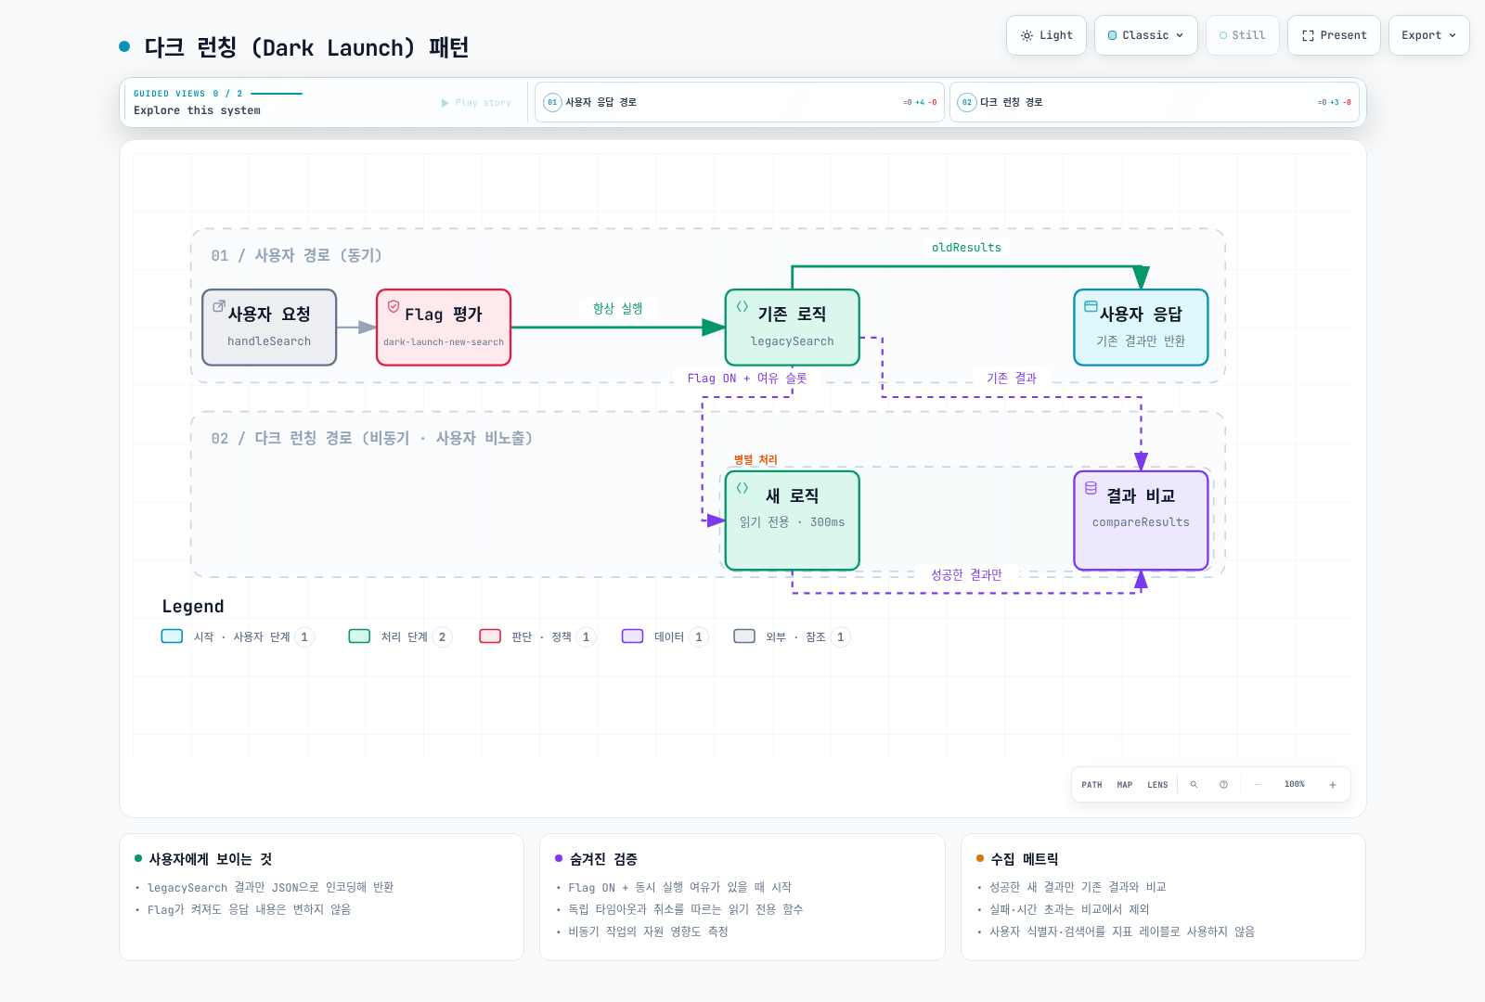
Task: Click the Flag ON + 여유 슬롯 label
Action: pyautogui.click(x=747, y=379)
